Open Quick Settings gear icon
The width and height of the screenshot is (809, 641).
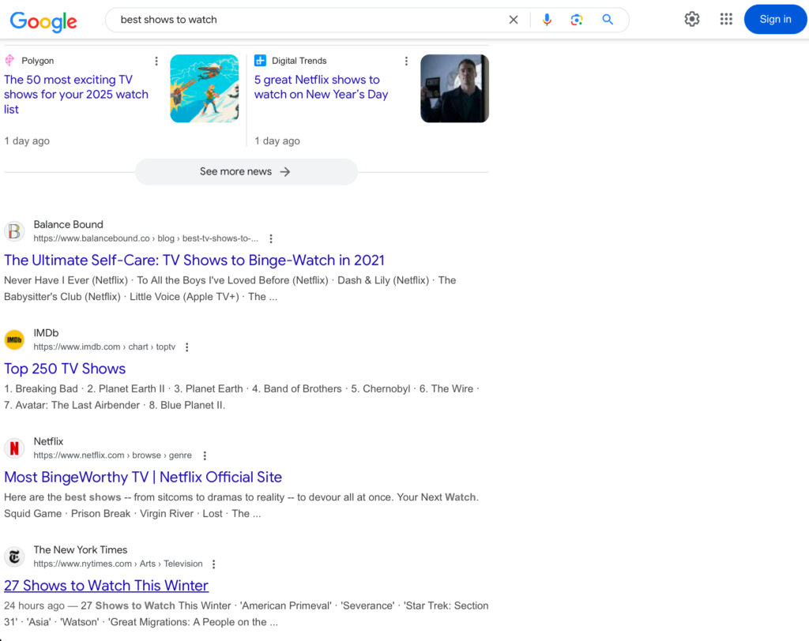(x=692, y=19)
